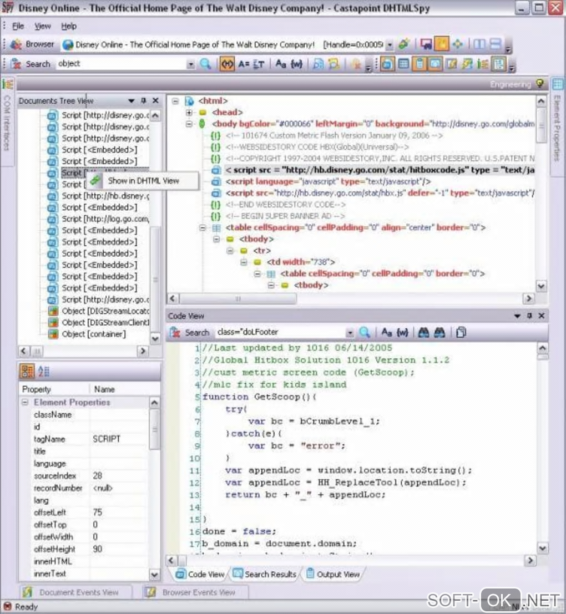Viewport: 566px width, 614px height.
Task: Open the Code View search dropdown
Action: pos(350,333)
